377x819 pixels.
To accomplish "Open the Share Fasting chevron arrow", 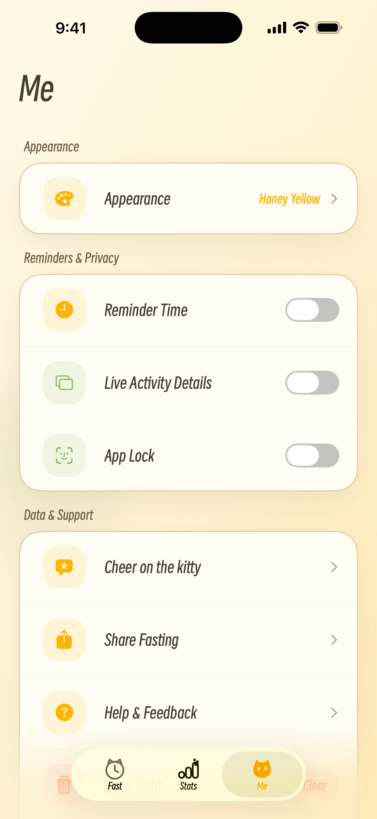I will tap(334, 640).
